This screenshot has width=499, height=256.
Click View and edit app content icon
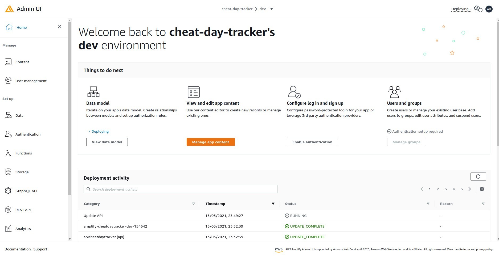(x=194, y=92)
